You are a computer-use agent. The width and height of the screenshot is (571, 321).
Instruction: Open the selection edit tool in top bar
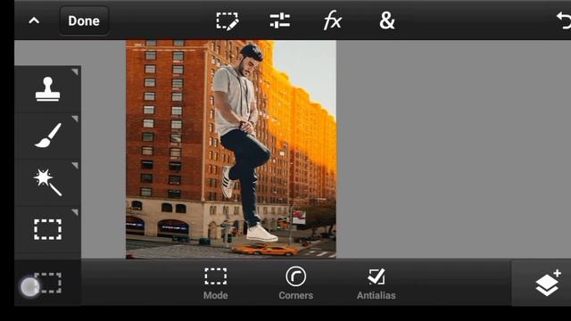tap(228, 21)
